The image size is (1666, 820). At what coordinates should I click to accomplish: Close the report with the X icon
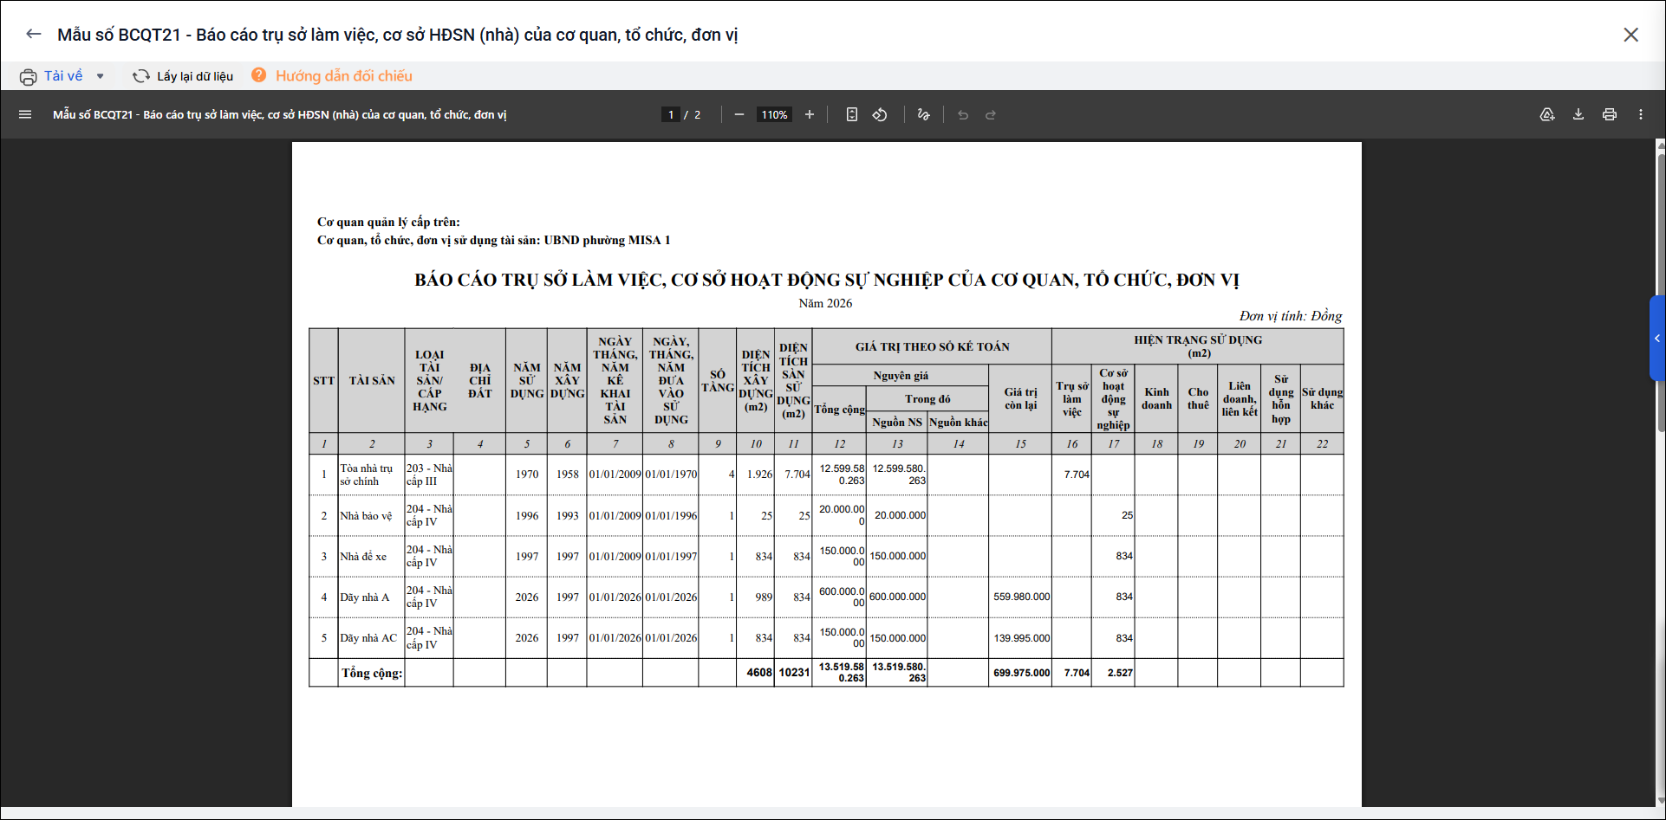[x=1630, y=35]
